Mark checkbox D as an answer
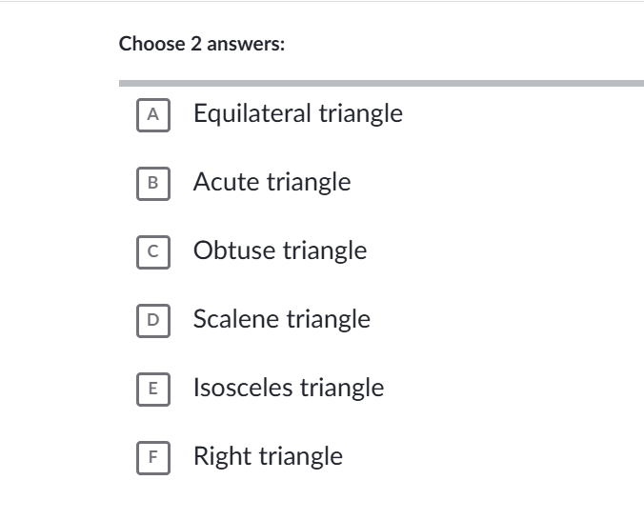Image resolution: width=644 pixels, height=520 pixels. (152, 320)
